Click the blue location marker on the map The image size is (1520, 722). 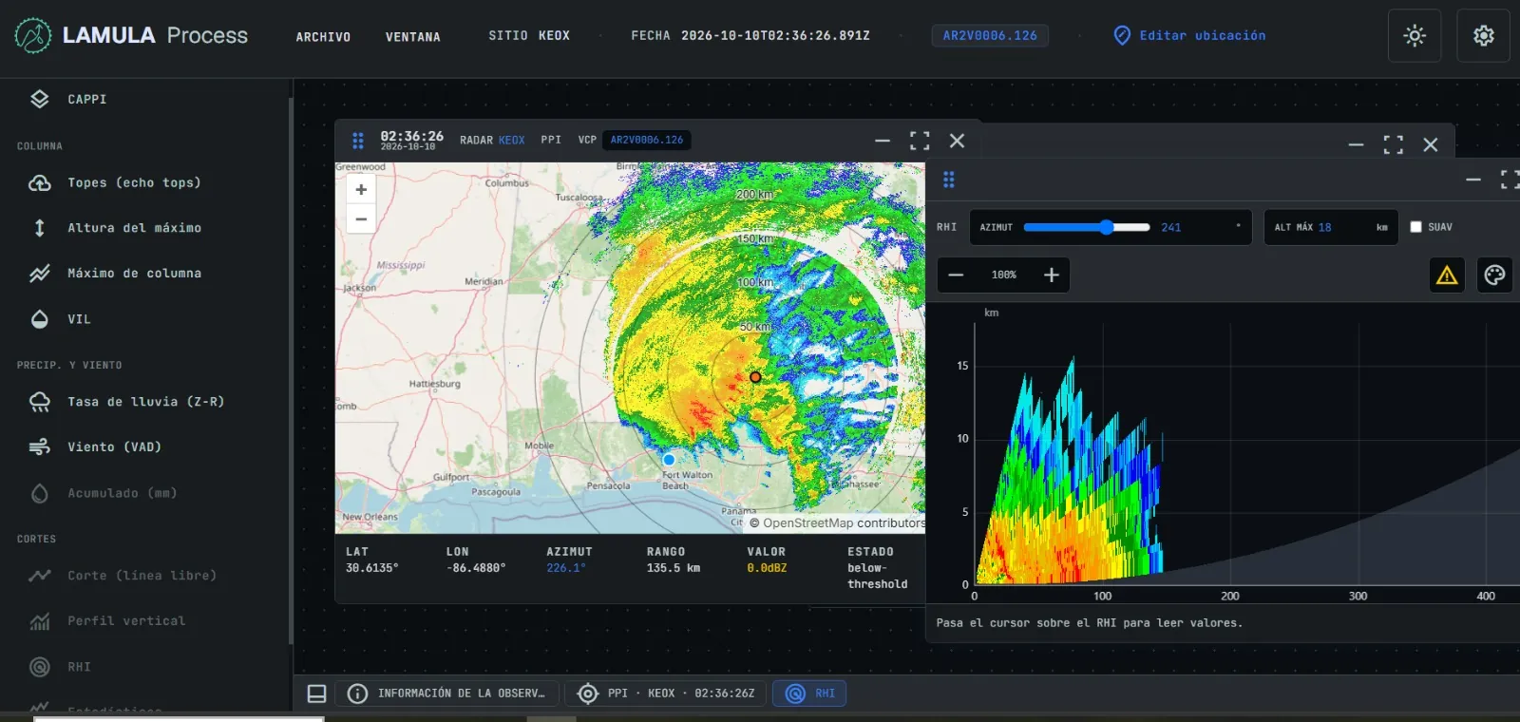click(x=669, y=460)
